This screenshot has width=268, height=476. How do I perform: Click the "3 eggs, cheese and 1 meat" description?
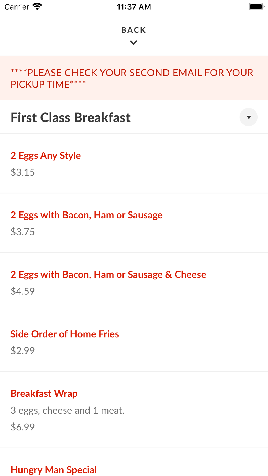[67, 410]
